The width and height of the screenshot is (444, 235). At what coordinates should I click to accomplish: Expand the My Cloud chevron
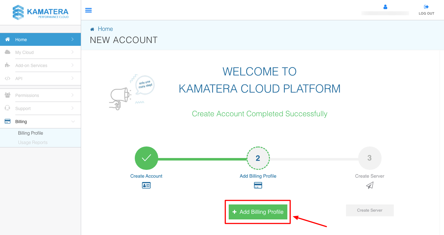coord(72,52)
